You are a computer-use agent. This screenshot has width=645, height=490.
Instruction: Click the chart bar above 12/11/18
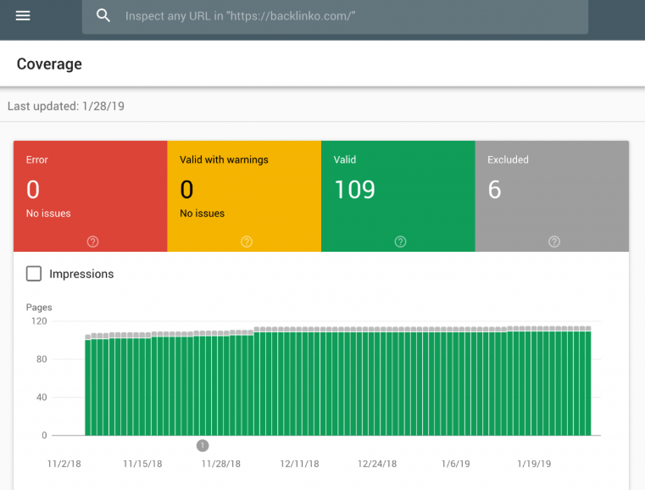point(299,381)
